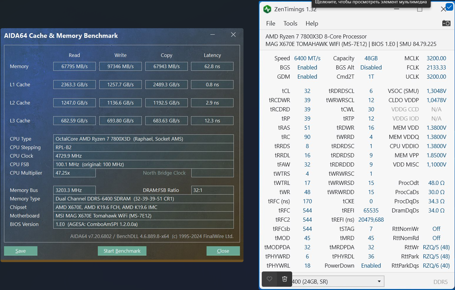Screen dimensions: 455x290
Task: Select the tCL value 32
Action: tap(307, 91)
